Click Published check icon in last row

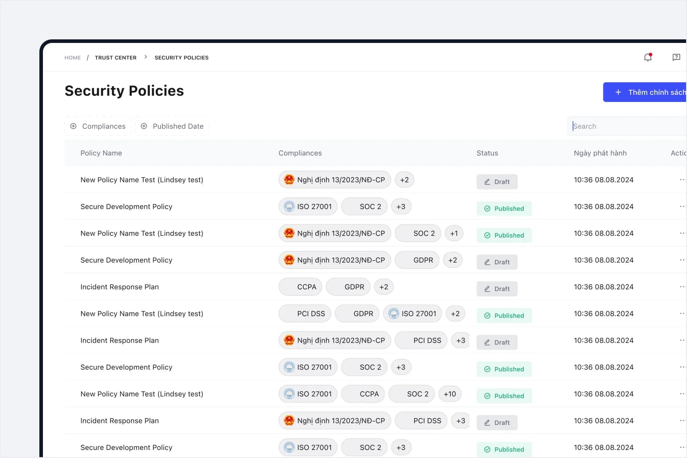(488, 450)
